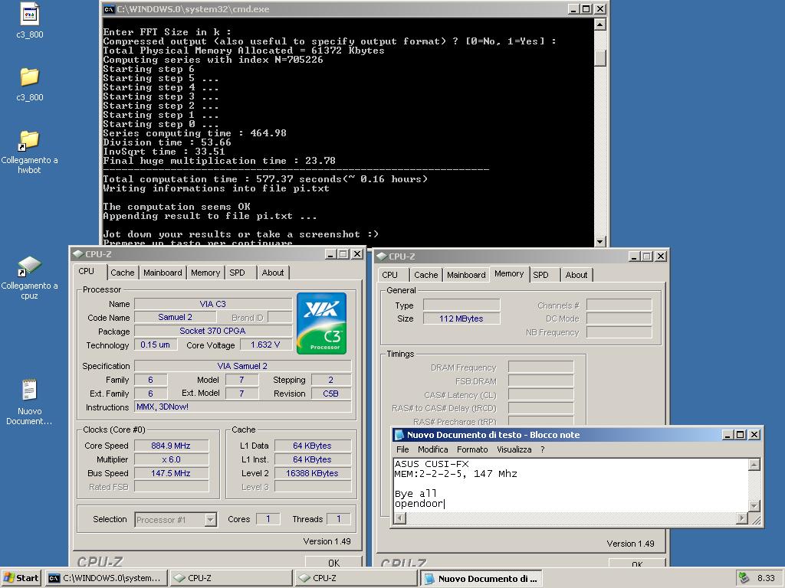Image resolution: width=785 pixels, height=588 pixels.
Task: Select Cache tab in left CPU-Z window
Action: [122, 273]
